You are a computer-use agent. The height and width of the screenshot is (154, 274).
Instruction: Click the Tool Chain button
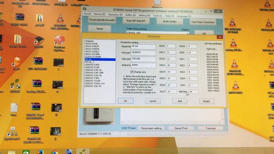(203, 22)
